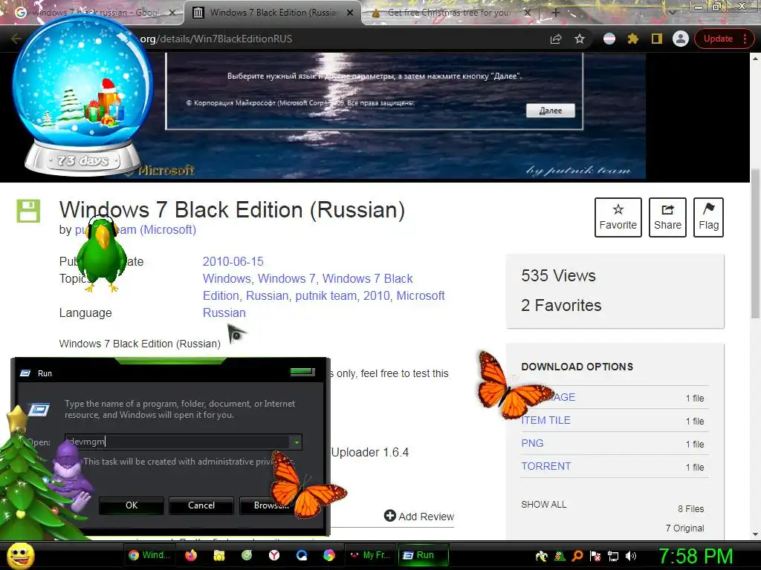Open the Extensions puzzle-piece menu
The height and width of the screenshot is (570, 761).
(633, 39)
